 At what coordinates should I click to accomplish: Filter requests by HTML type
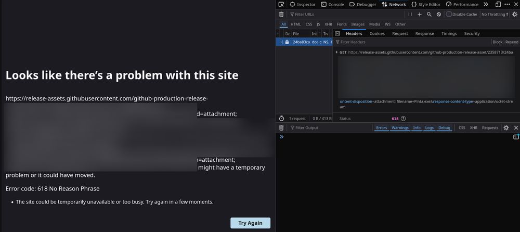click(295, 24)
